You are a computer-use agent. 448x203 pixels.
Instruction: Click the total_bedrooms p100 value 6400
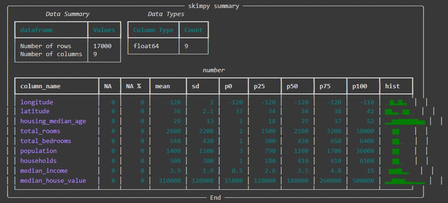click(x=367, y=141)
